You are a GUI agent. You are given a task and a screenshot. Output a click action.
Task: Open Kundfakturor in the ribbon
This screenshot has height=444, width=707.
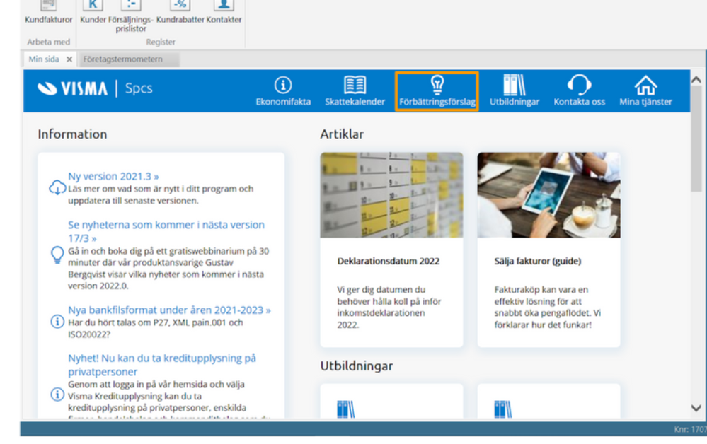tap(49, 7)
